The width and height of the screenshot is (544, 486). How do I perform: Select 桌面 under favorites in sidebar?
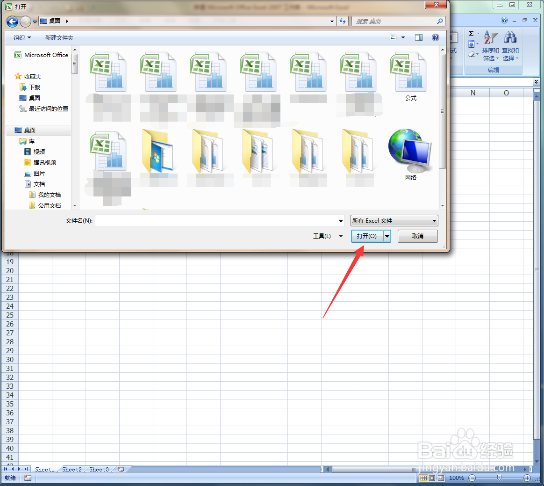pos(30,98)
